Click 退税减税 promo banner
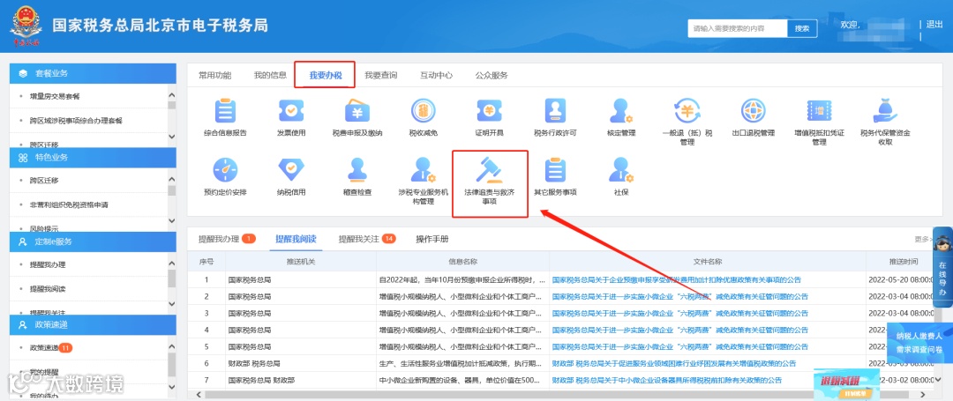Screen dimensions: 953x401 coord(846,383)
